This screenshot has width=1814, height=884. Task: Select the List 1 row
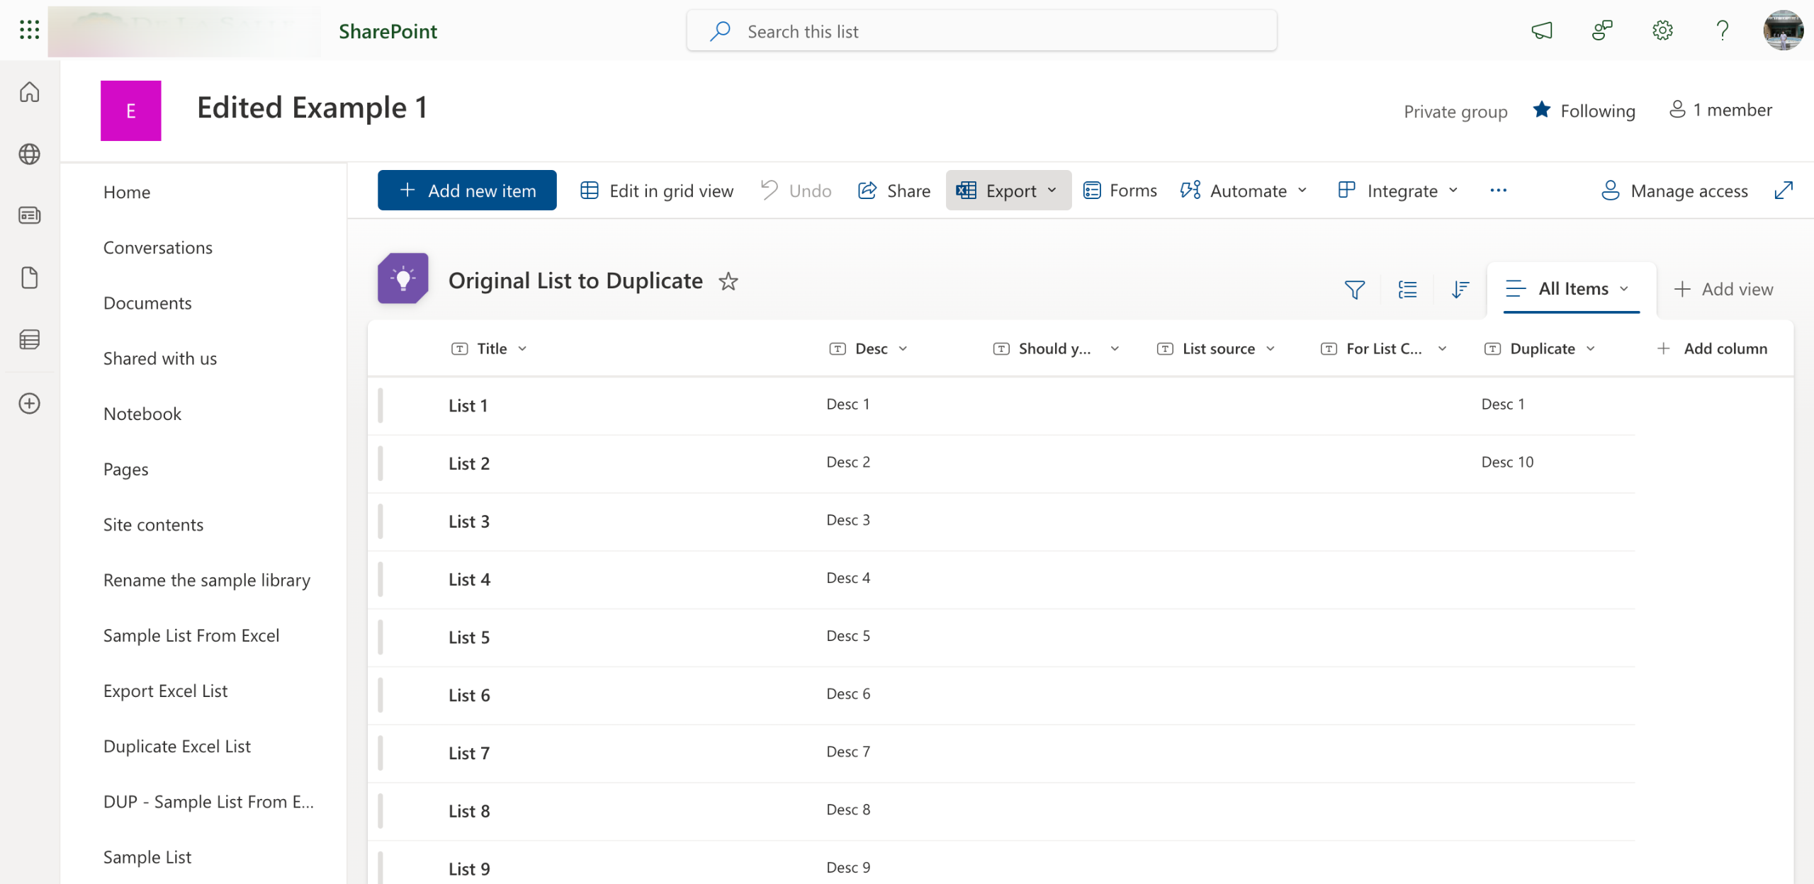point(468,406)
